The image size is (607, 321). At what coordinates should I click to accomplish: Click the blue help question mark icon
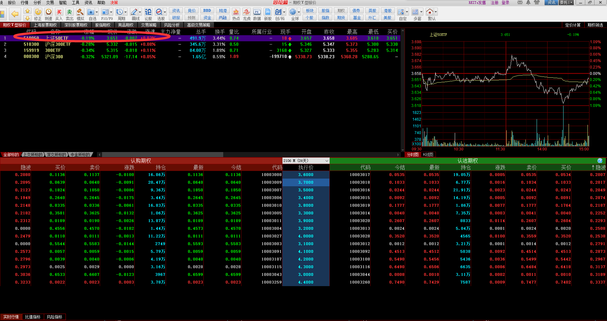pos(600,161)
